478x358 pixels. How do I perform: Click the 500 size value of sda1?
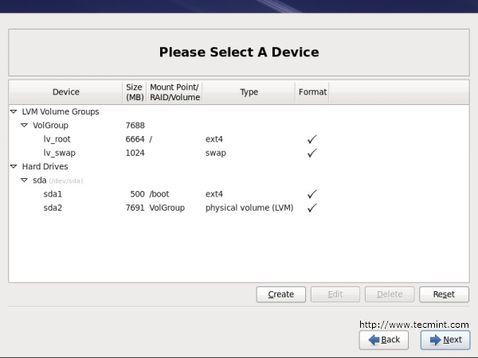138,194
